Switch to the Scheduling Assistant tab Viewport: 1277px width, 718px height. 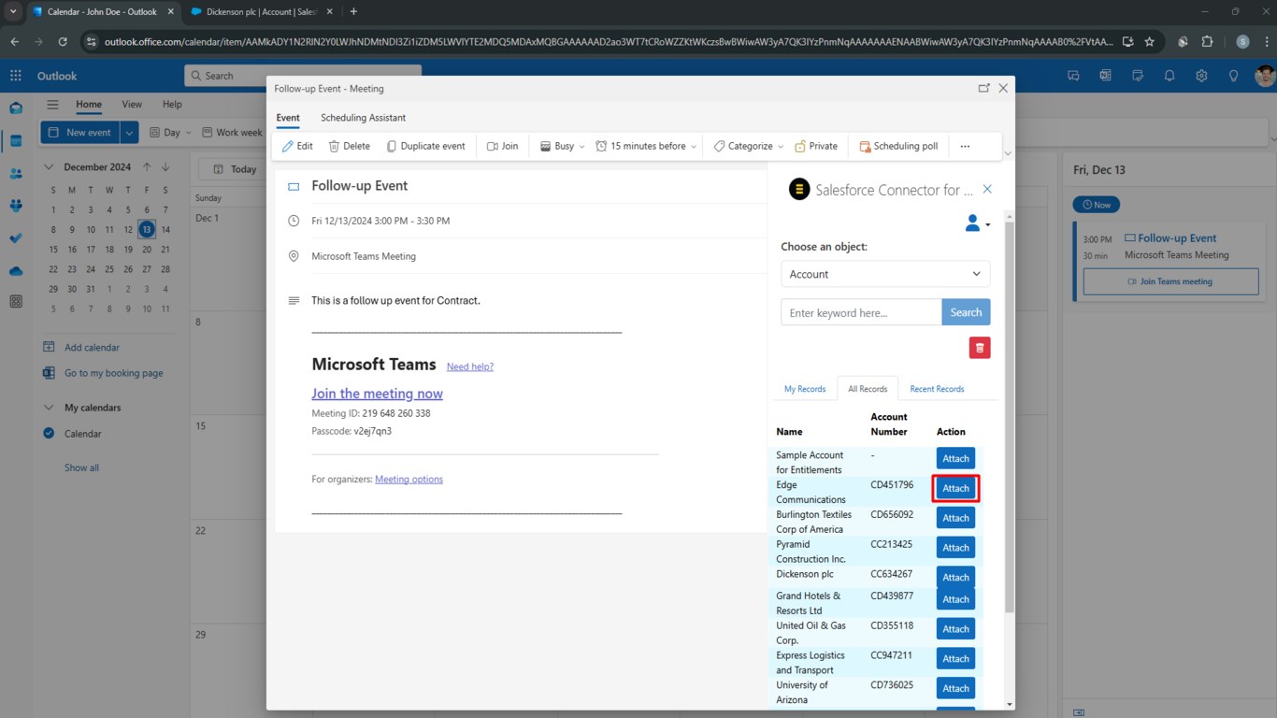(363, 118)
